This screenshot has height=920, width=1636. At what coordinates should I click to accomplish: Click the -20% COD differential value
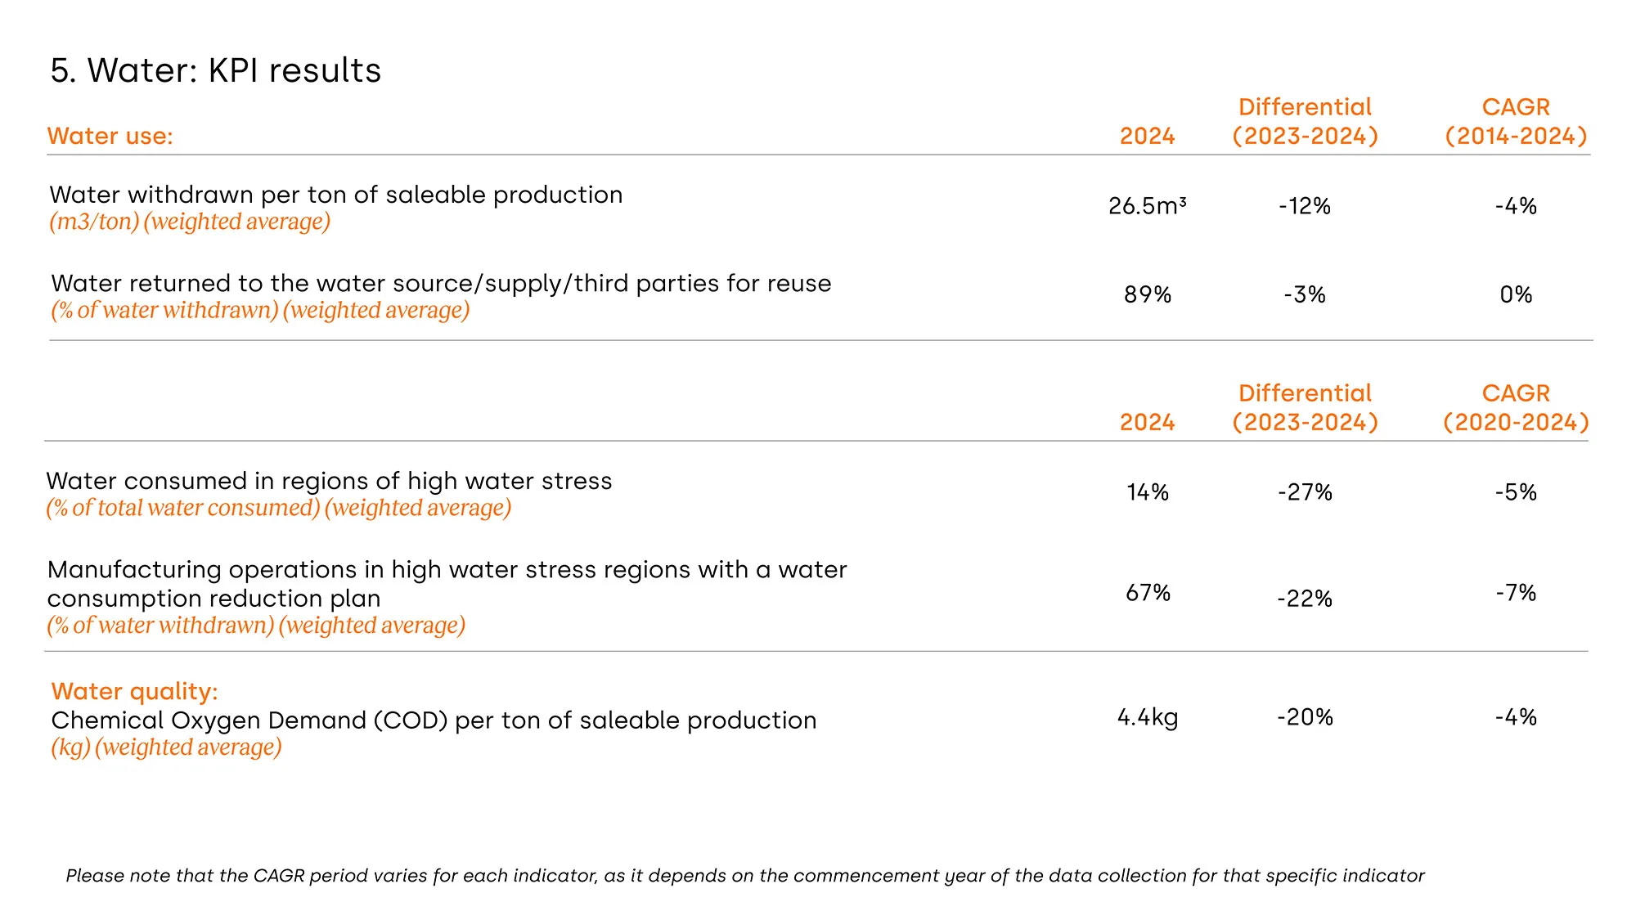(1305, 718)
